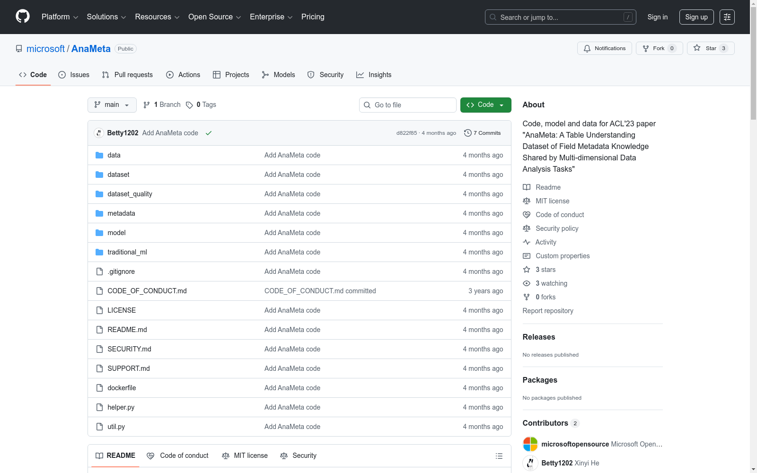757x473 pixels.
Task: Select the Code of conduct tab below file list
Action: pyautogui.click(x=177, y=455)
